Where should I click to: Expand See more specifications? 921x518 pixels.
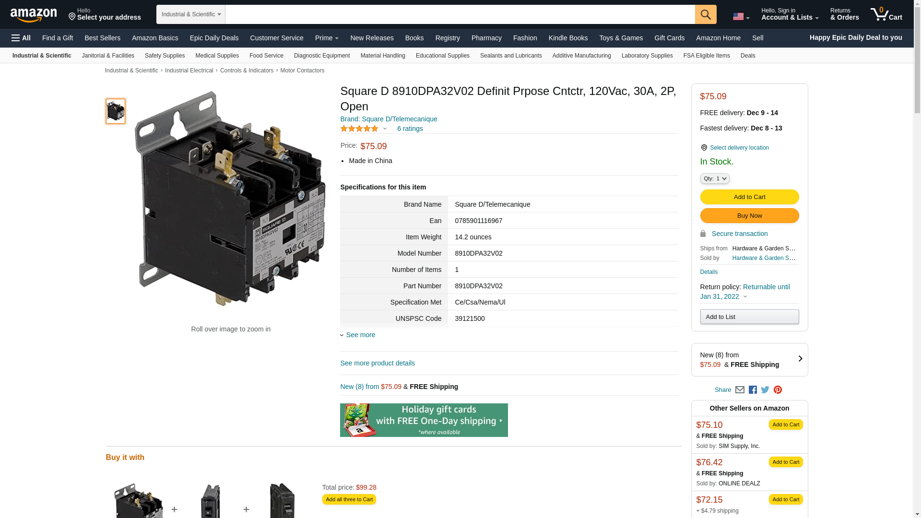pos(360,335)
